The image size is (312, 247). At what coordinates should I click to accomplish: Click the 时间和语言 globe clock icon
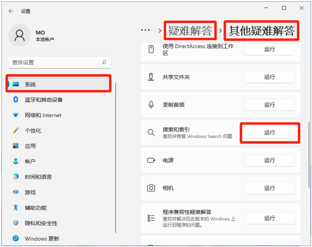coord(16,176)
